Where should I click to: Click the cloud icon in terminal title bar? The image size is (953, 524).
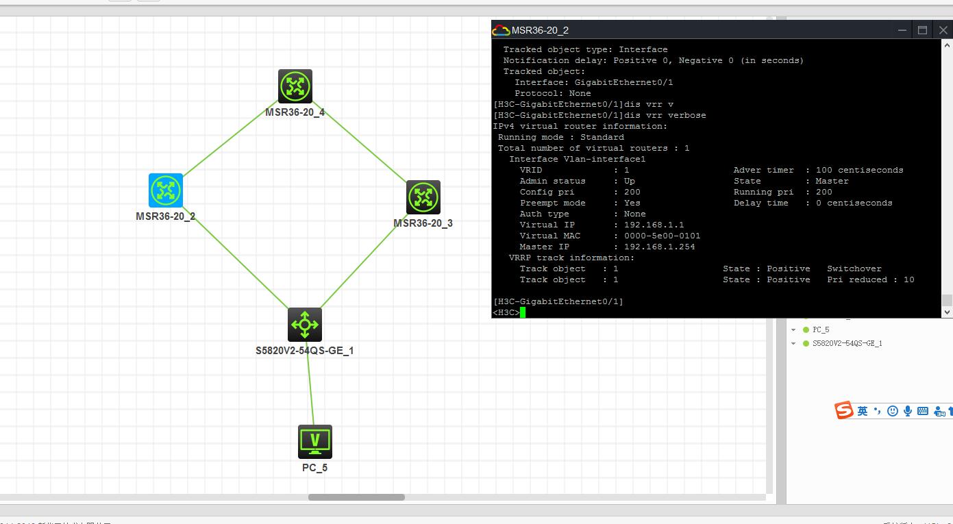(x=502, y=30)
